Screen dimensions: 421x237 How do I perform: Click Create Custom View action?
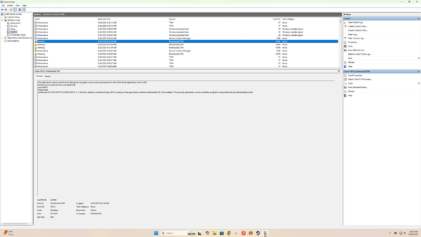(358, 26)
